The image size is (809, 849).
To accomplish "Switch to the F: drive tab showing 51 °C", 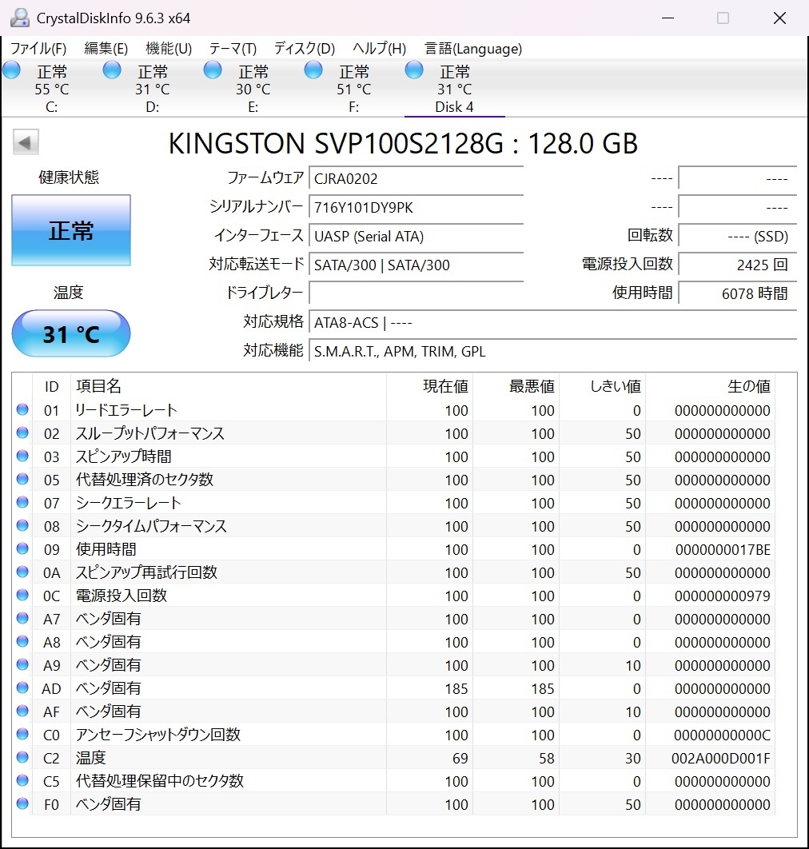I will click(x=353, y=88).
